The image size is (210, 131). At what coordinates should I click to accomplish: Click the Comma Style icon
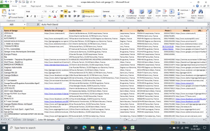tap(114, 16)
